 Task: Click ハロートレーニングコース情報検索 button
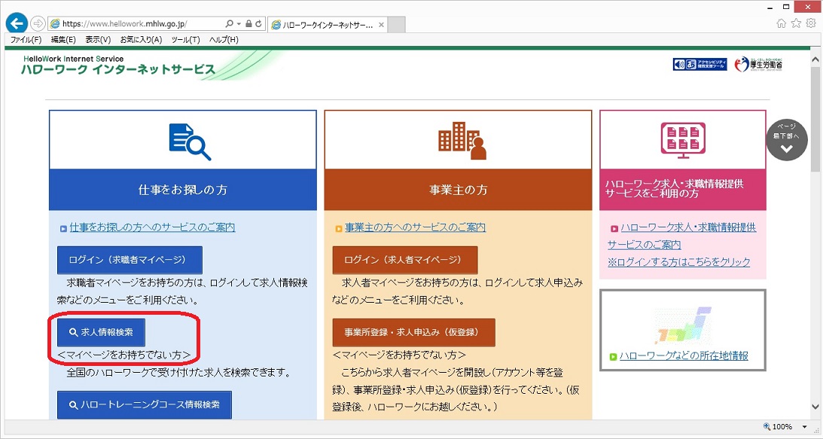click(145, 405)
